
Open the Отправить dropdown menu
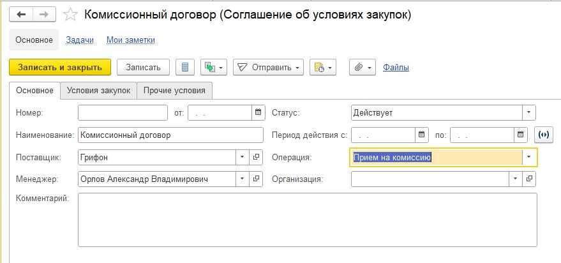(269, 67)
